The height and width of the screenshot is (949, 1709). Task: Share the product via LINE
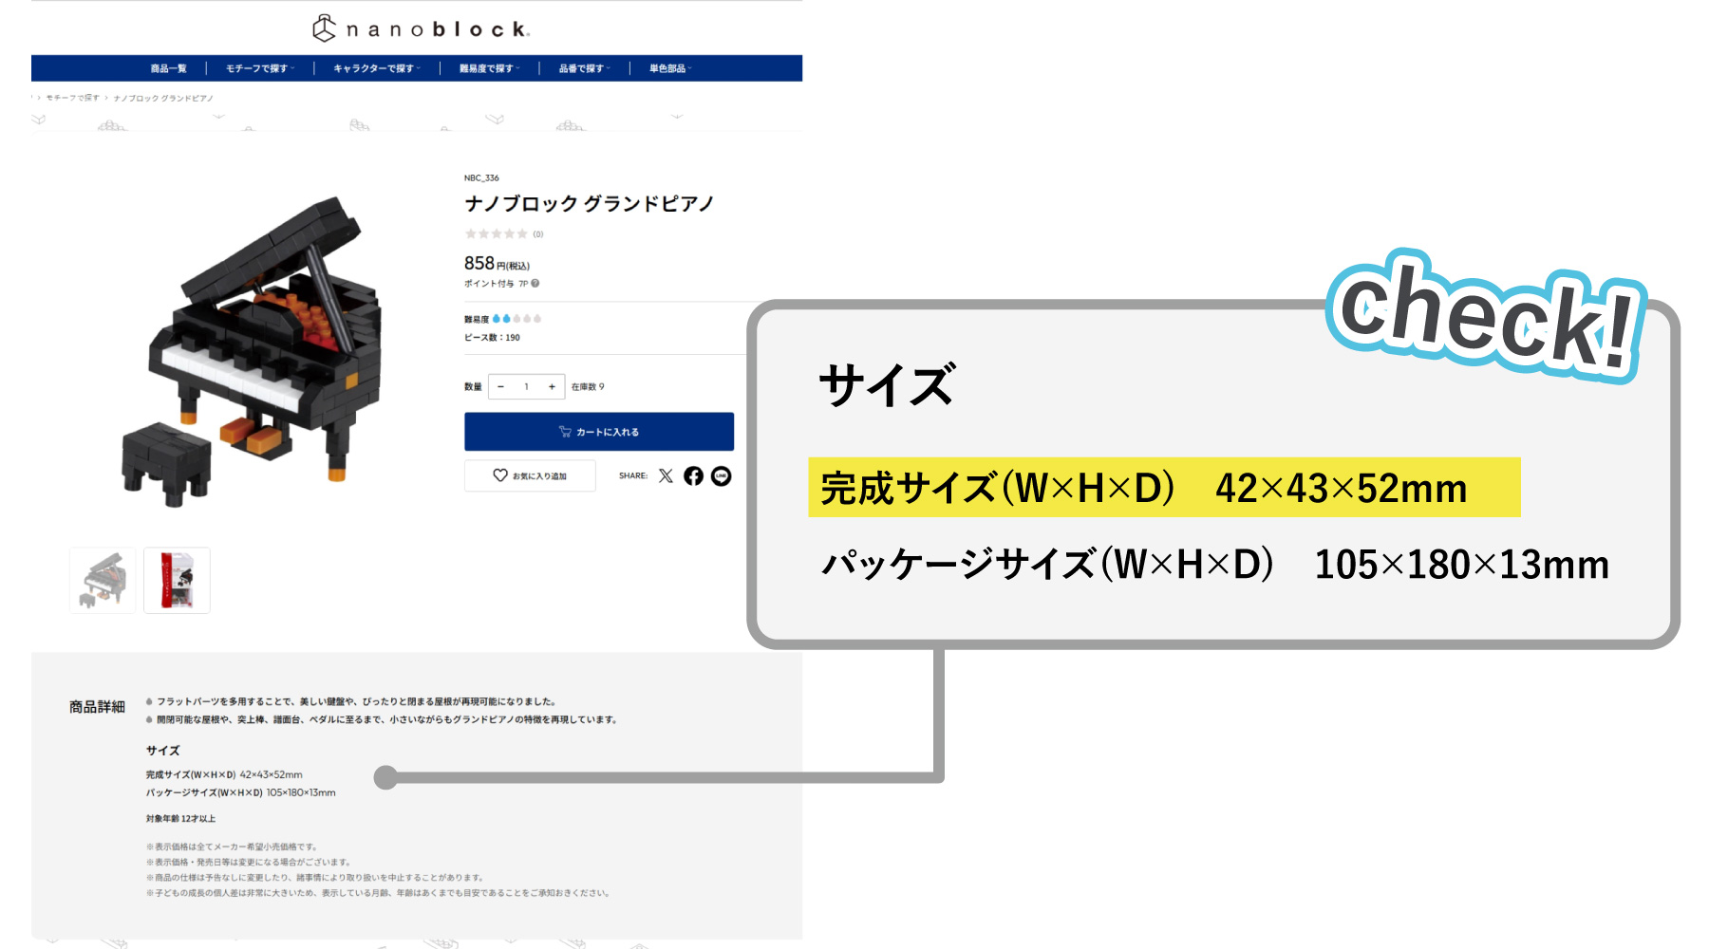(721, 476)
